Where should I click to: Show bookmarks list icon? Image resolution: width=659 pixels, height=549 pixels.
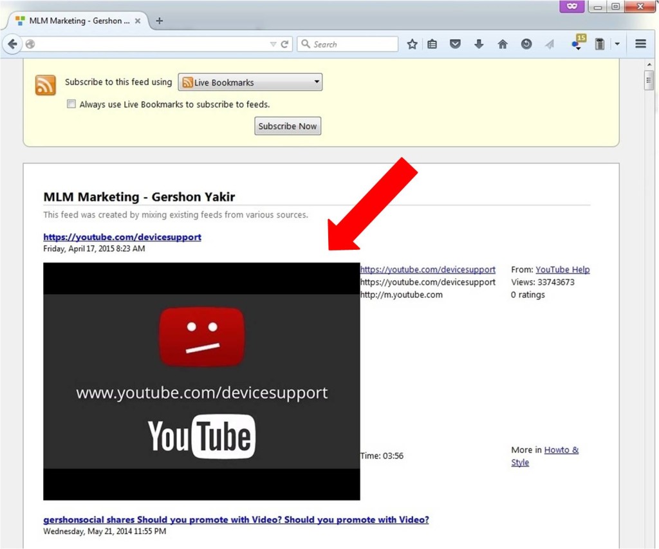point(432,44)
